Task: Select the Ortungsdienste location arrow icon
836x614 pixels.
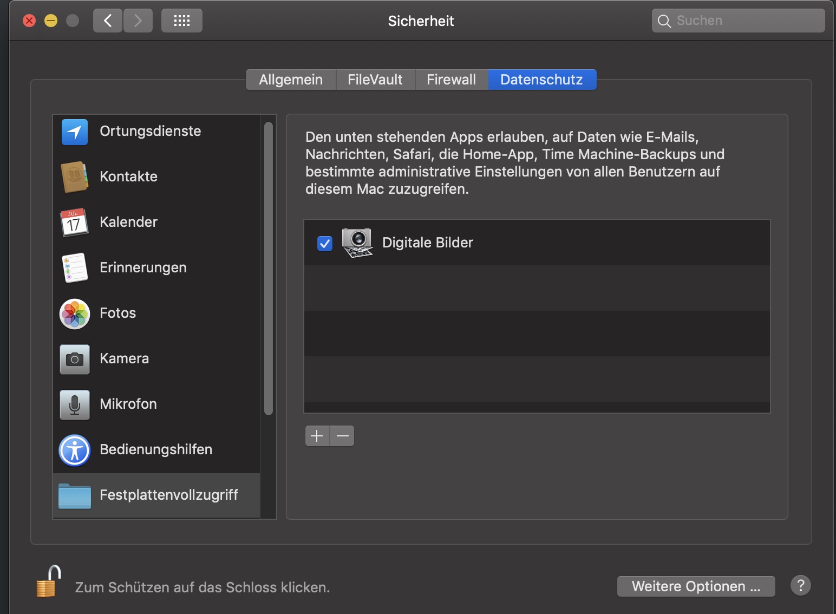Action: [x=75, y=132]
